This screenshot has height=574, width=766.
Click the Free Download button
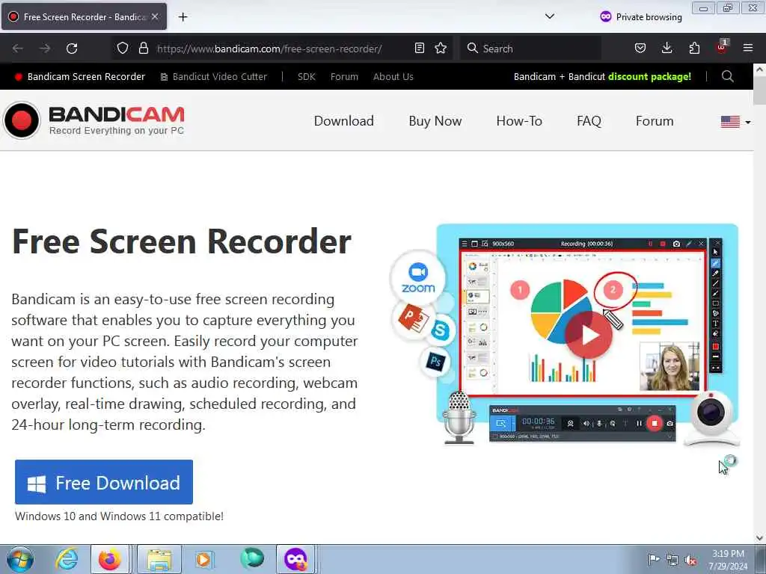[103, 482]
